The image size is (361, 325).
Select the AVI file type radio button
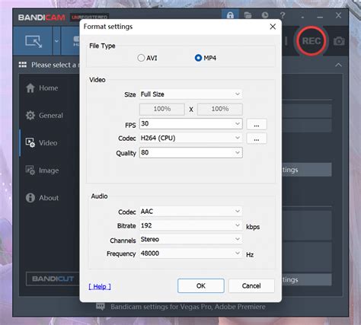pyautogui.click(x=141, y=58)
